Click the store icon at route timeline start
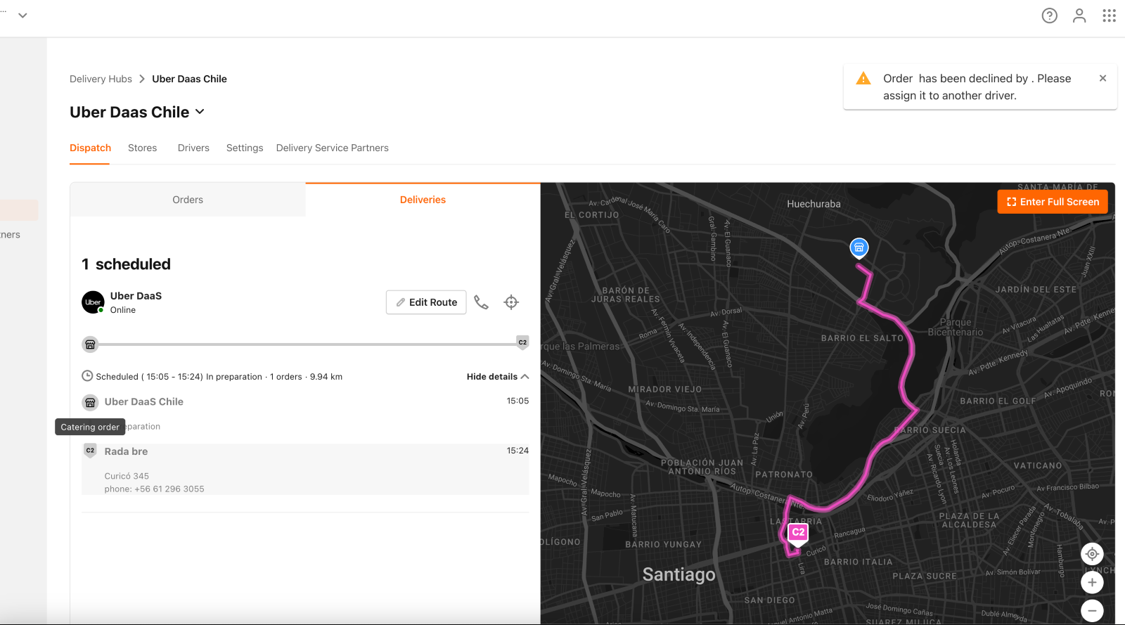Viewport: 1125px width, 625px height. tap(90, 344)
